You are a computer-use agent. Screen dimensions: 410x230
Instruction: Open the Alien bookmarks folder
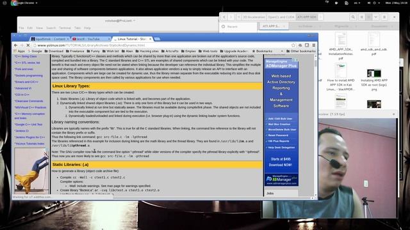click(127, 51)
